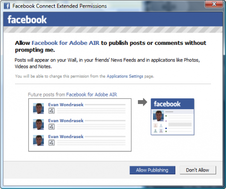This screenshot has height=189, width=226.
Task: Click the Facebook icon in title bar
Action: point(7,6)
